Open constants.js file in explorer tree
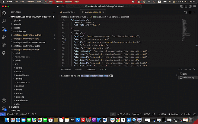 tap(23, 82)
